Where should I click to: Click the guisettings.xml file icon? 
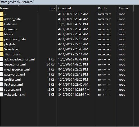(x=2, y=64)
